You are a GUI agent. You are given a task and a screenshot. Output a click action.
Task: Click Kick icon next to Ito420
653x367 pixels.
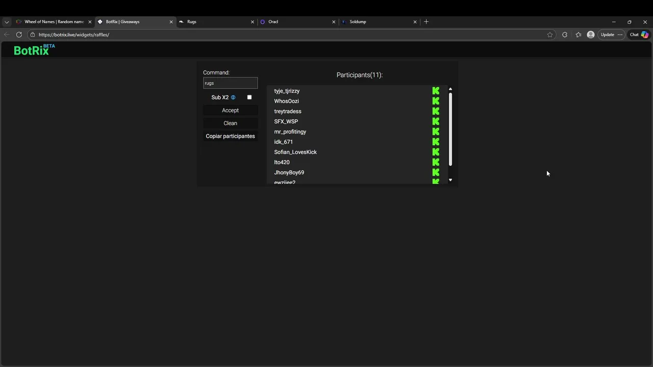pos(436,162)
